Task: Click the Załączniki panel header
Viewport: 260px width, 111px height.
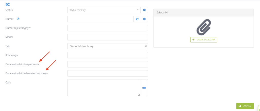Action: (x=203, y=12)
